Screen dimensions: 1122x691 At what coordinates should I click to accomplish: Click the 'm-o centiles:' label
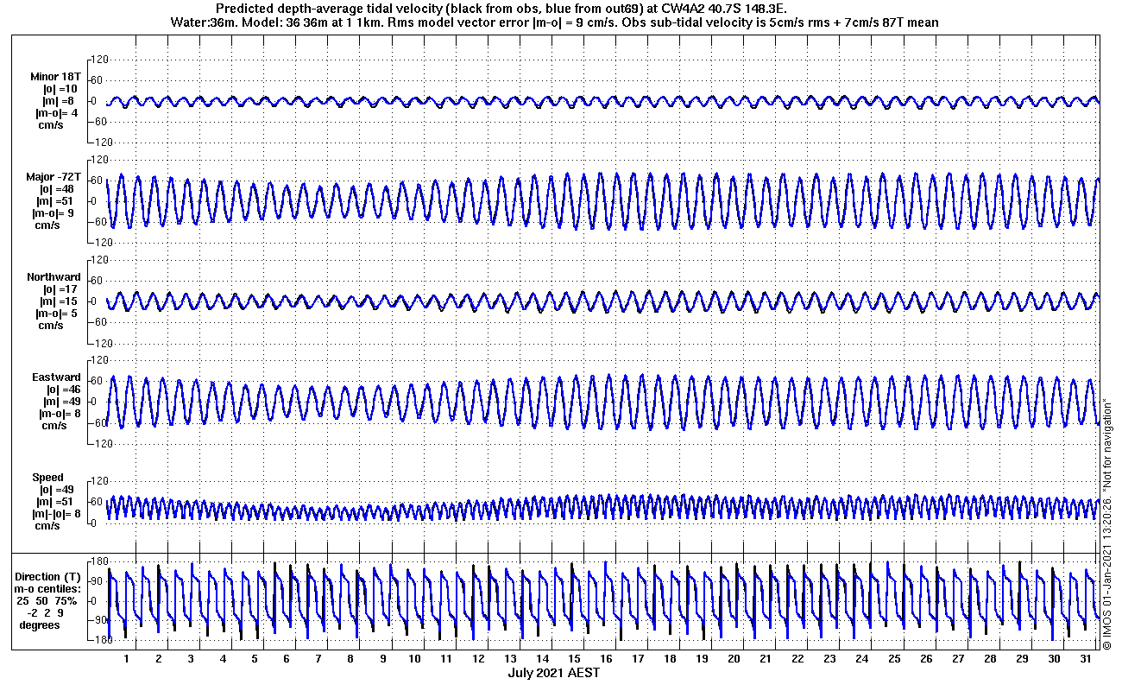(x=49, y=589)
